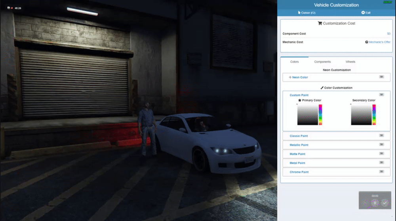396x221 pixels.
Task: Click the Vehicle Customization title
Action: point(336,5)
